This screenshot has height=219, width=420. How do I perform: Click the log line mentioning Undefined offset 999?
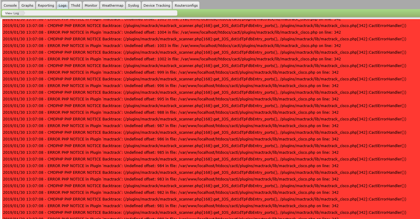point(170,72)
